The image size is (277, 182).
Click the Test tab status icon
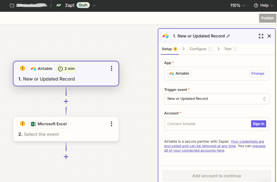235,49
